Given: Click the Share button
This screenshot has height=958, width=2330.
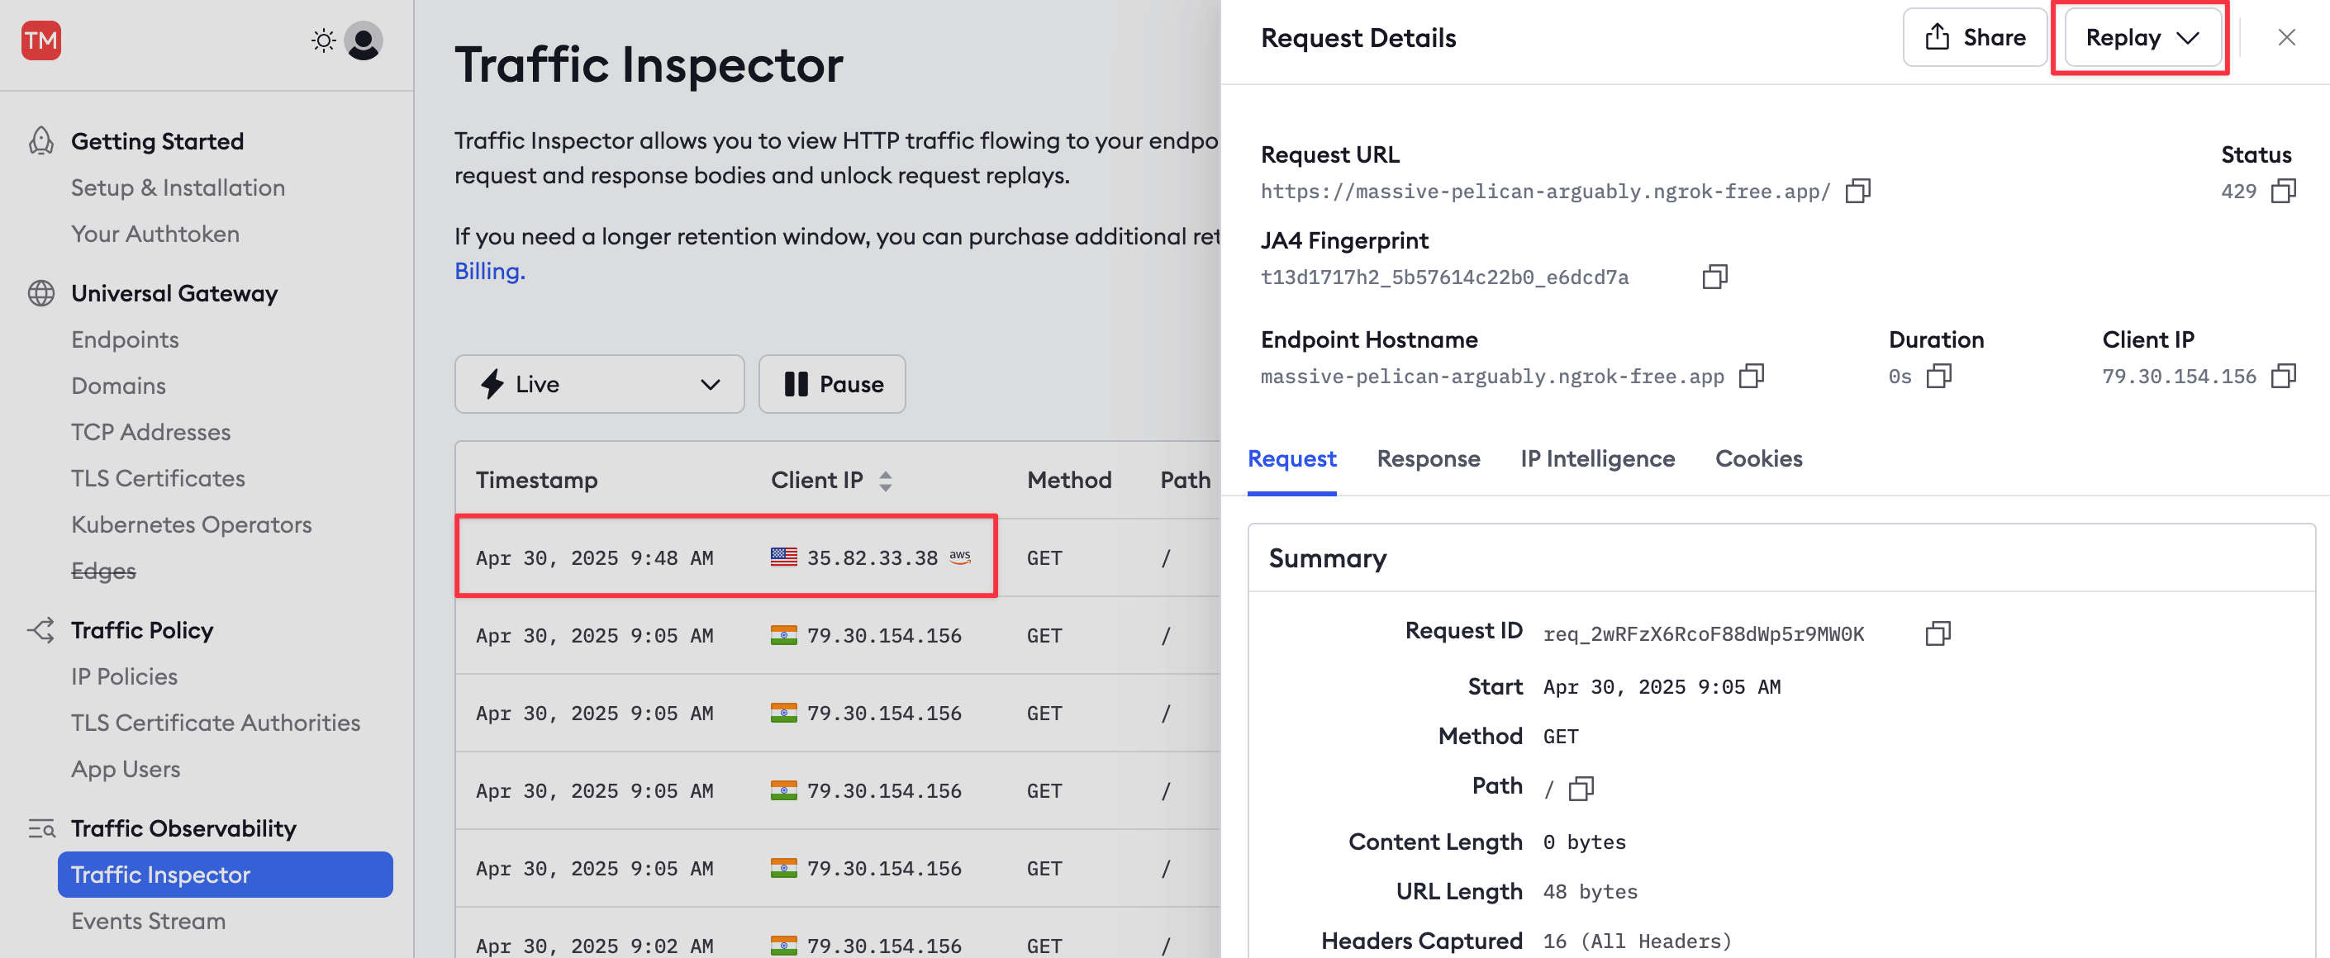Looking at the screenshot, I should (1975, 38).
